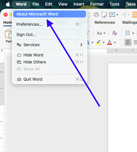The width and height of the screenshot is (137, 152).
Task: Open the References ribbon tab
Action: click(105, 23)
